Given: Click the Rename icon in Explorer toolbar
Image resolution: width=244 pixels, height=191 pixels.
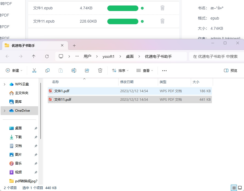Looking at the screenshot, I should tap(74, 70).
